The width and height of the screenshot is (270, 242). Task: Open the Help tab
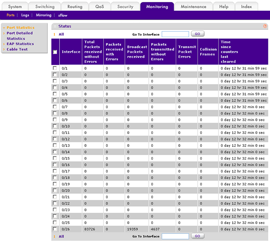pos(224,7)
